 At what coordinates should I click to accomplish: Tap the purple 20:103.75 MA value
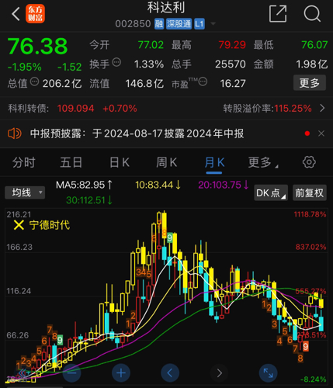point(224,185)
